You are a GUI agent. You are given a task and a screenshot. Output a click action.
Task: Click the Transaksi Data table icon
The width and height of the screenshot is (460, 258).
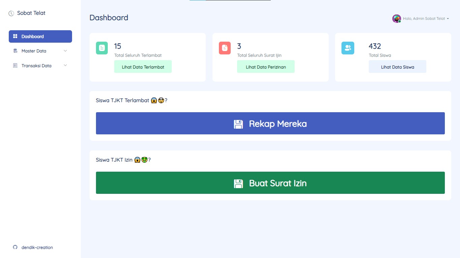(x=15, y=66)
